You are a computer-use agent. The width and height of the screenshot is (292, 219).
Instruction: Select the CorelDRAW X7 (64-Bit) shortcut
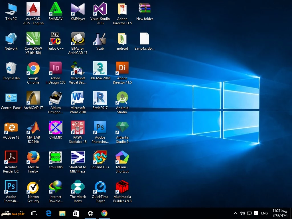click(33, 43)
